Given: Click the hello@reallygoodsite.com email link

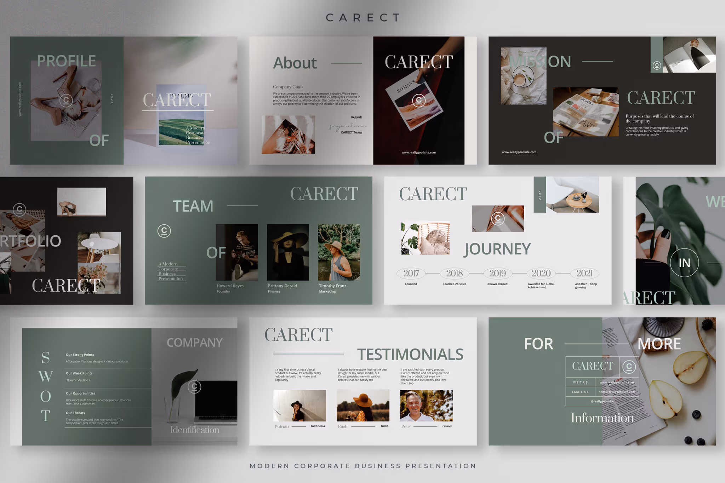Looking at the screenshot, I should [x=617, y=392].
